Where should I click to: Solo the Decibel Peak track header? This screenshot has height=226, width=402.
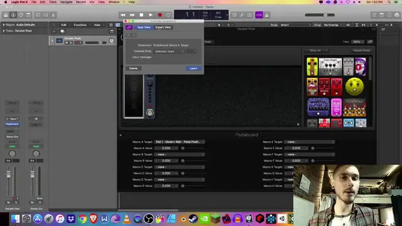pyautogui.click(x=71, y=43)
